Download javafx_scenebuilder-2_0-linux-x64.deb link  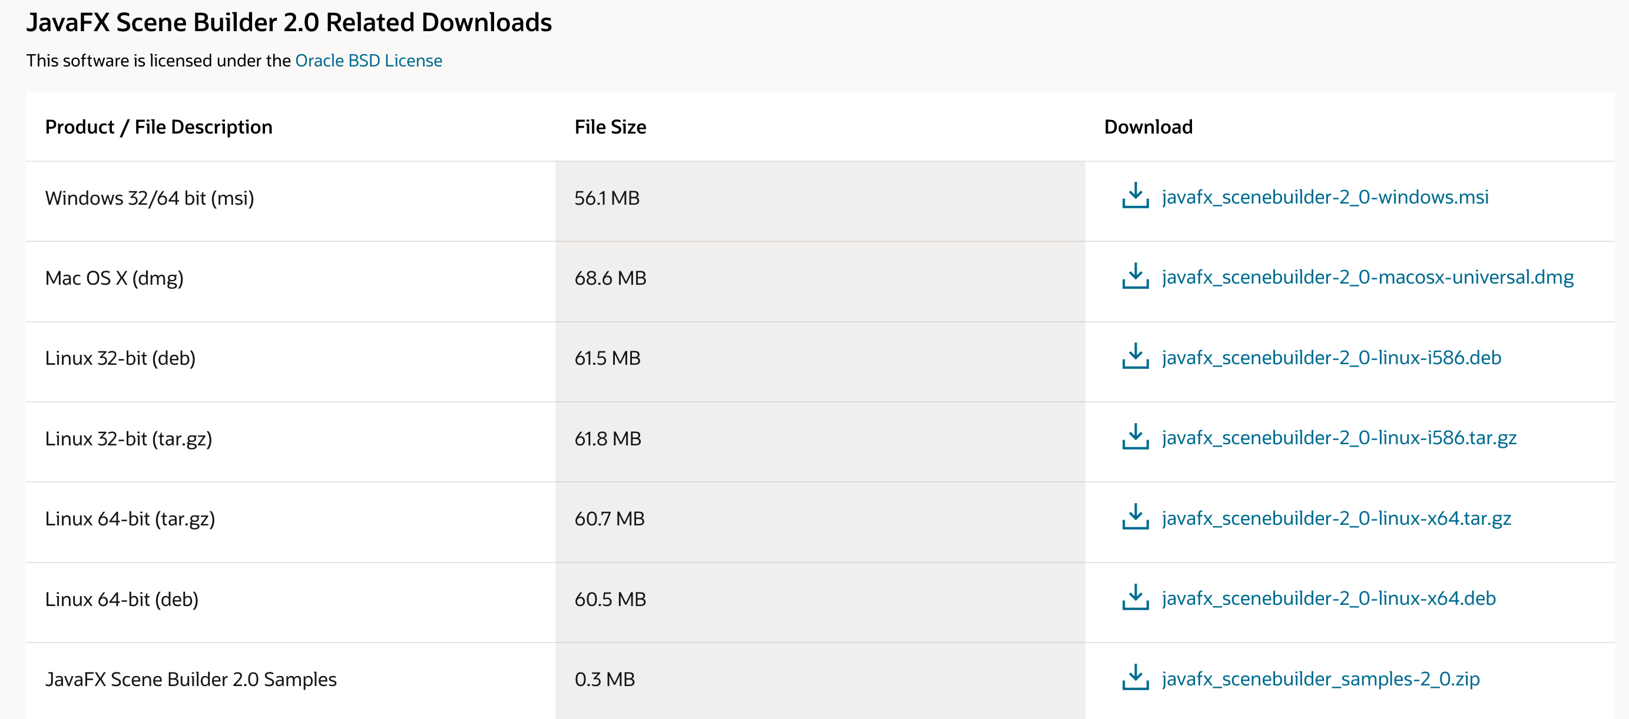coord(1329,598)
